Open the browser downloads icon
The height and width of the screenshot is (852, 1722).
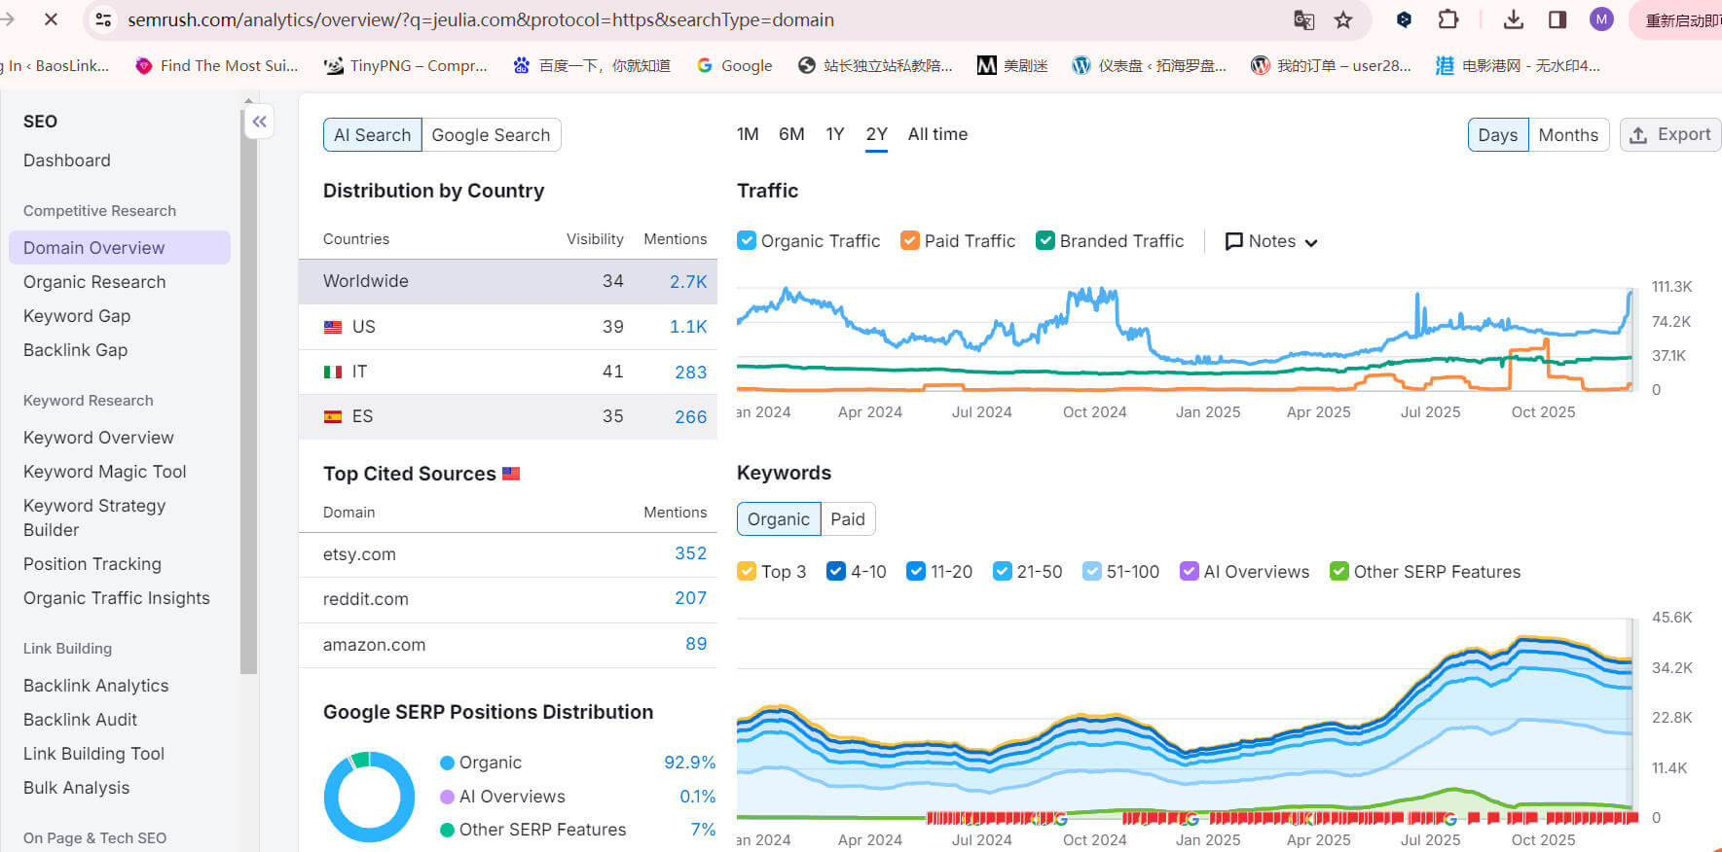[x=1514, y=19]
